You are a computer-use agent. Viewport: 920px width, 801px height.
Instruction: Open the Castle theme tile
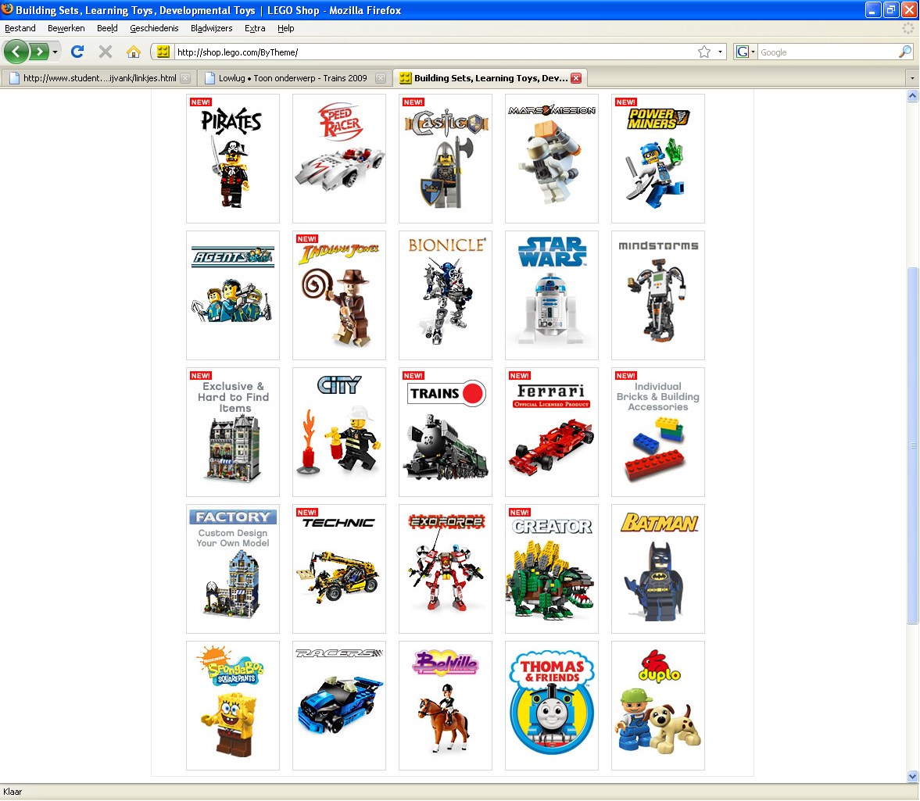click(x=446, y=159)
